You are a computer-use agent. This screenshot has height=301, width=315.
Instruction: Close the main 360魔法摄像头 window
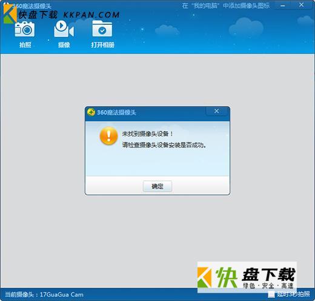[x=301, y=5]
